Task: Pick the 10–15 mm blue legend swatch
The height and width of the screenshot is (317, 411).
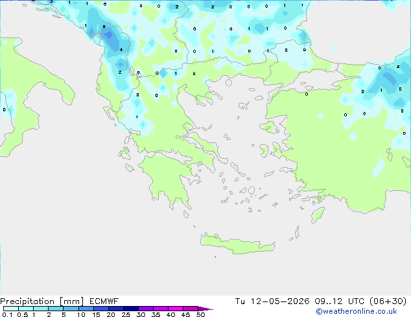Action: pos(86,309)
